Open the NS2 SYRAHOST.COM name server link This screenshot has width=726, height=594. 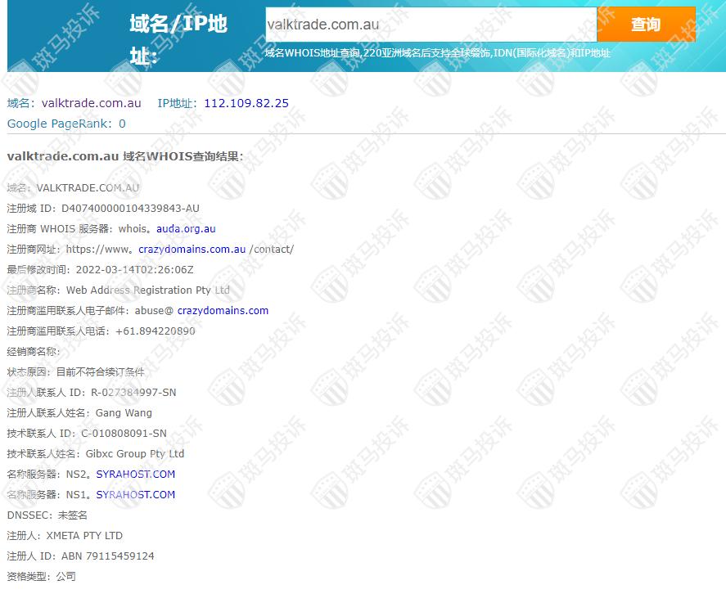pos(135,475)
